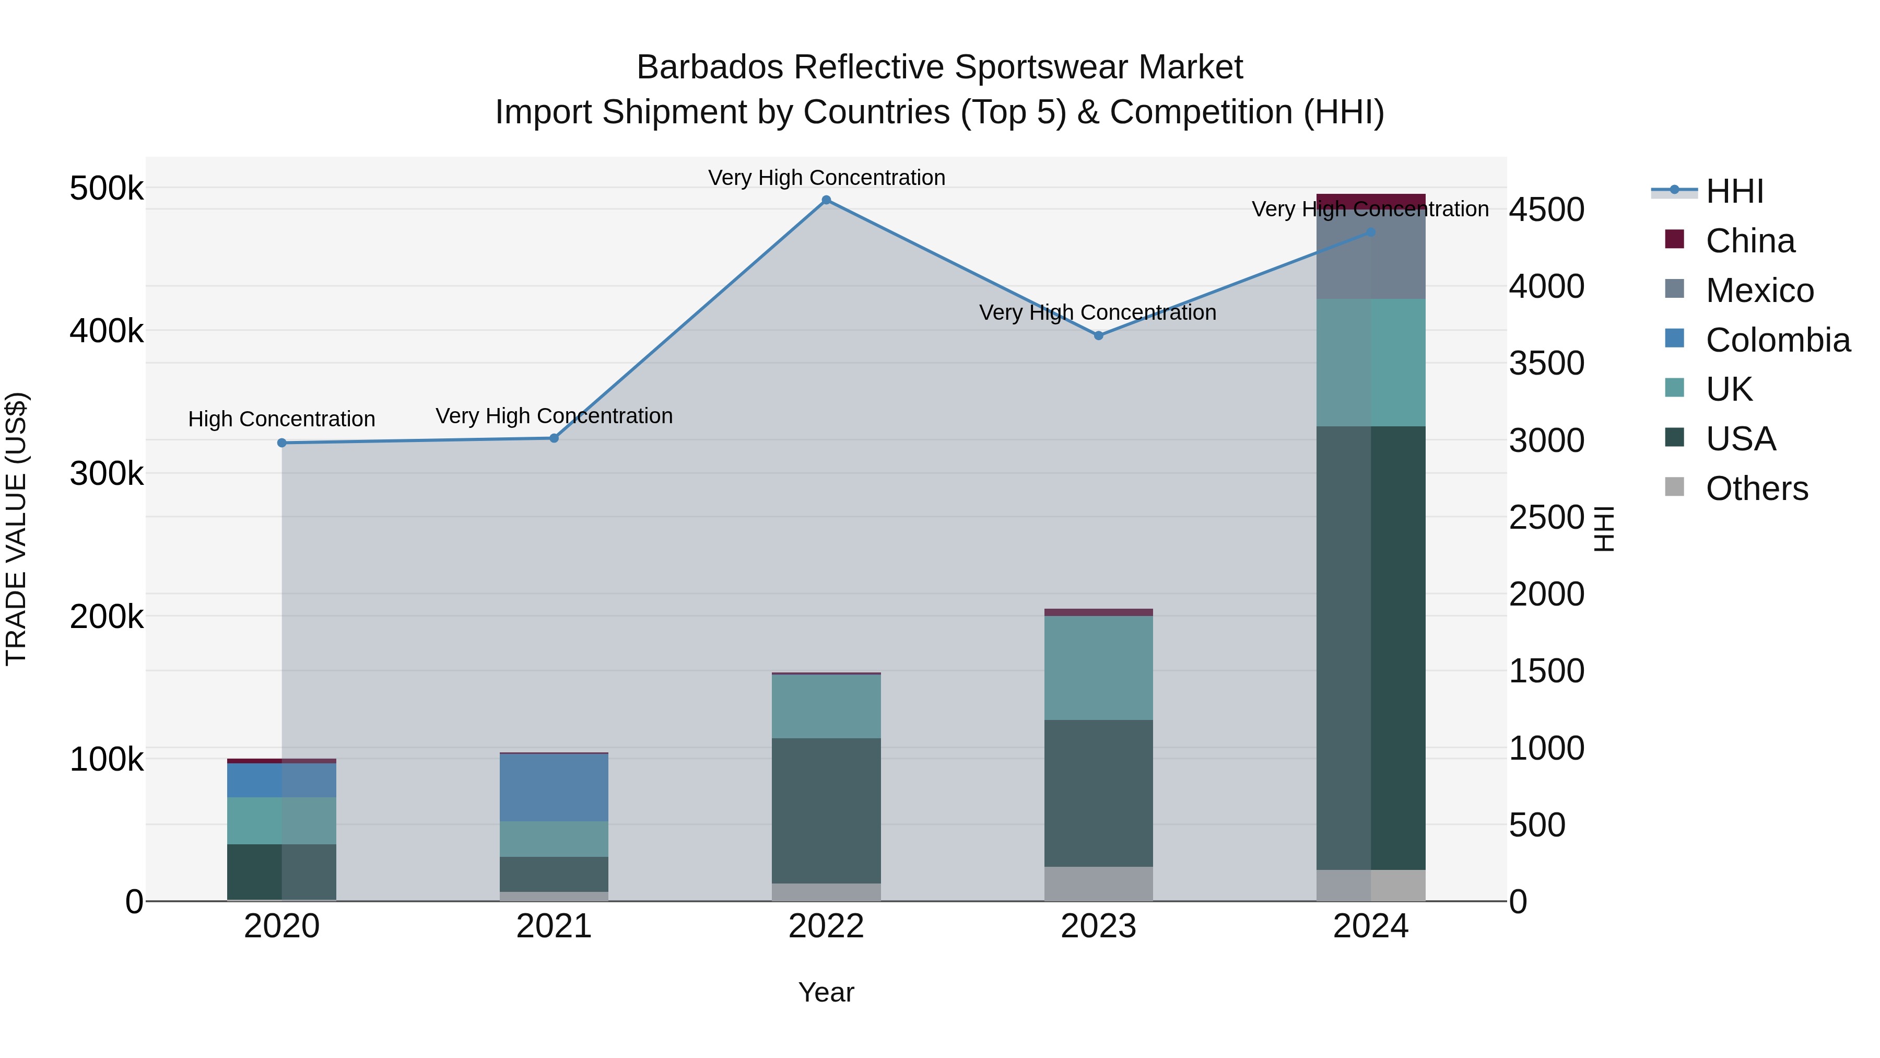Click the 2022 x-axis tick label
Viewport: 1880px width, 1058px height.
(826, 926)
